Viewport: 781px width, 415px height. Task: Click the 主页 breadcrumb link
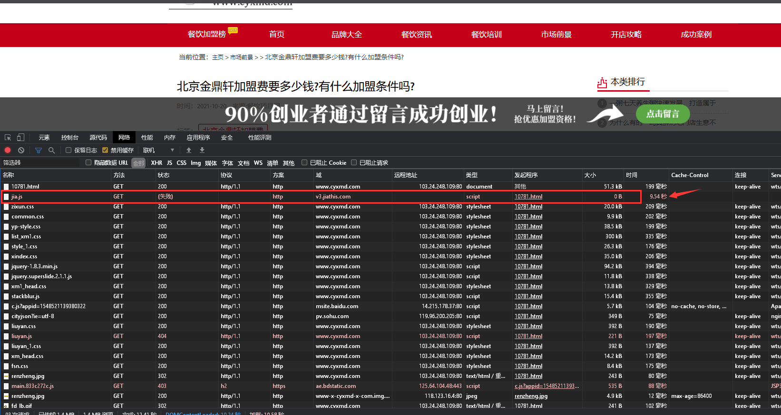tap(218, 57)
